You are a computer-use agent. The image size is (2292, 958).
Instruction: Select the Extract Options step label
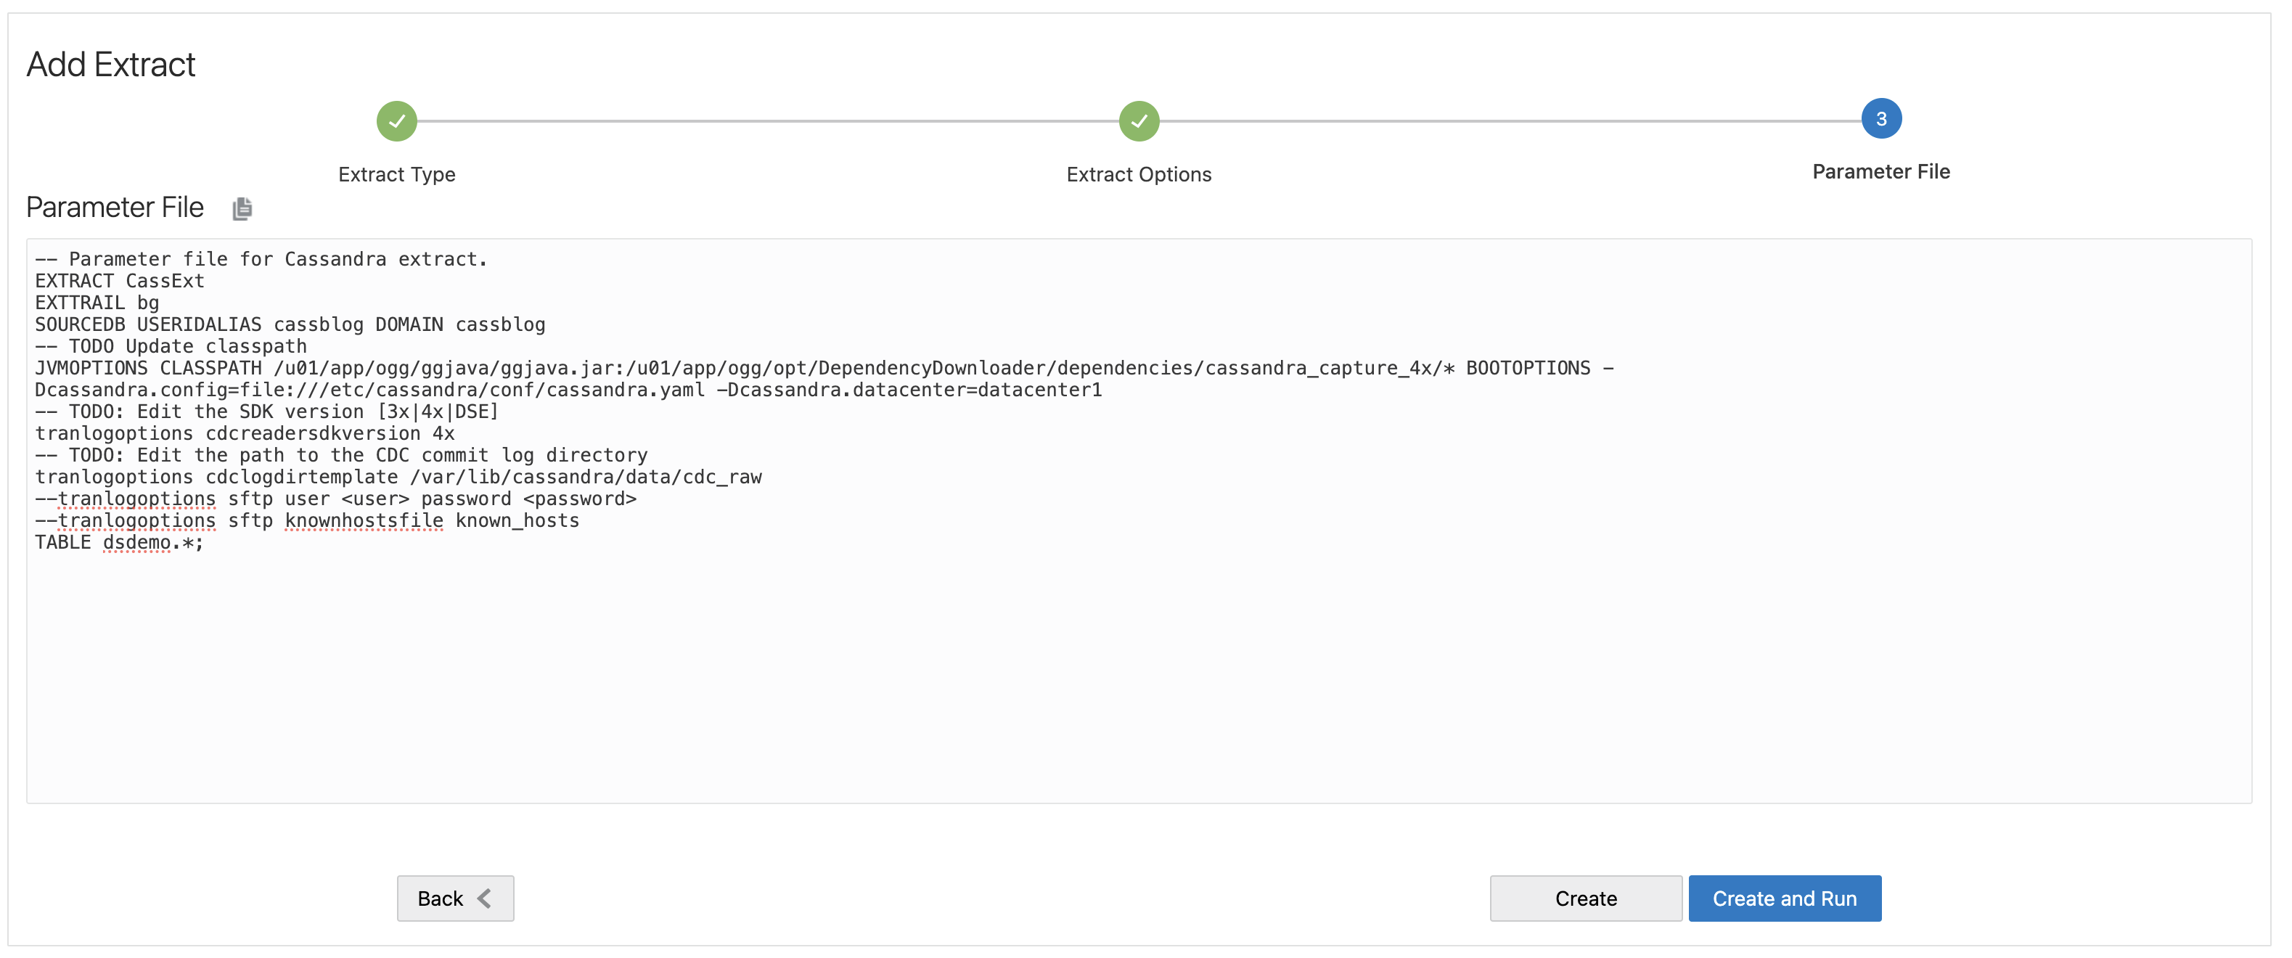click(x=1138, y=174)
